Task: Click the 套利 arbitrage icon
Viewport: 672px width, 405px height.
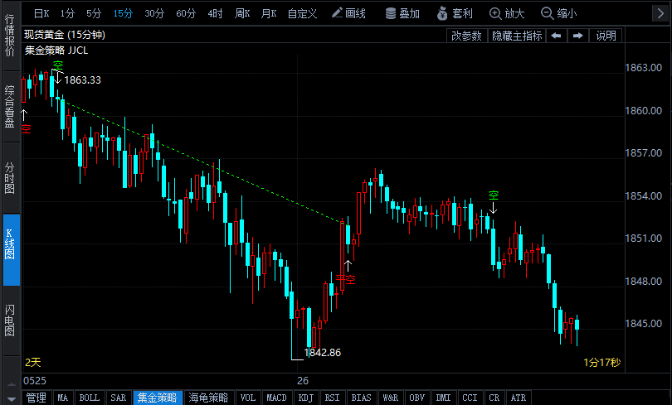Action: (455, 13)
